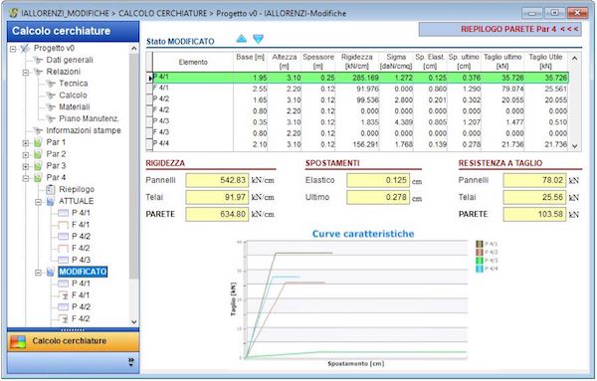Image resolution: width=597 pixels, height=381 pixels.
Task: Click panel icon of P 4/1 under ATTUALE
Action: tap(64, 213)
